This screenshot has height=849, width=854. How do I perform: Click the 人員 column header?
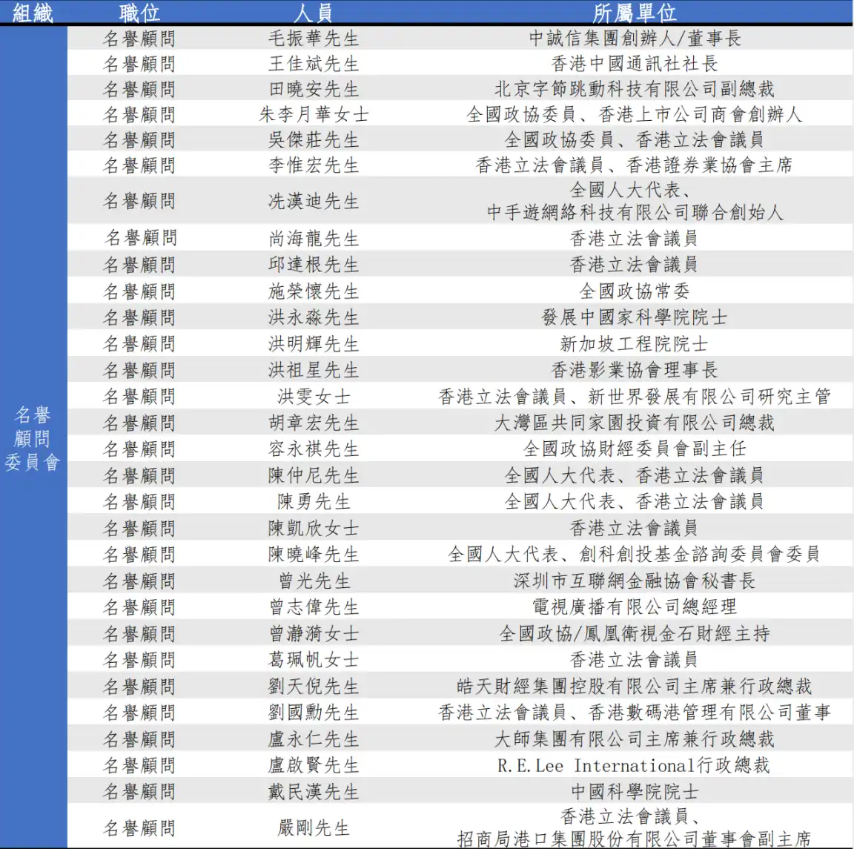pyautogui.click(x=314, y=12)
